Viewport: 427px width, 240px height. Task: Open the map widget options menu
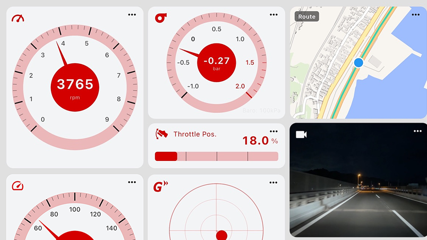(x=415, y=15)
